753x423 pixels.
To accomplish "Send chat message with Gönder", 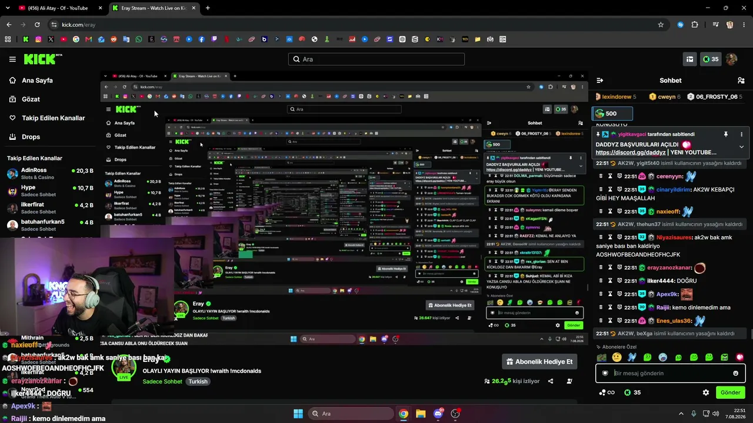I will pos(730,392).
